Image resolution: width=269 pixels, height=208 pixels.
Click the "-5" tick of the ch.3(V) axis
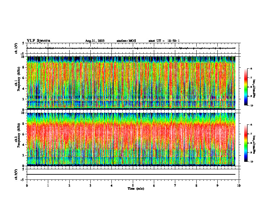click(23, 180)
